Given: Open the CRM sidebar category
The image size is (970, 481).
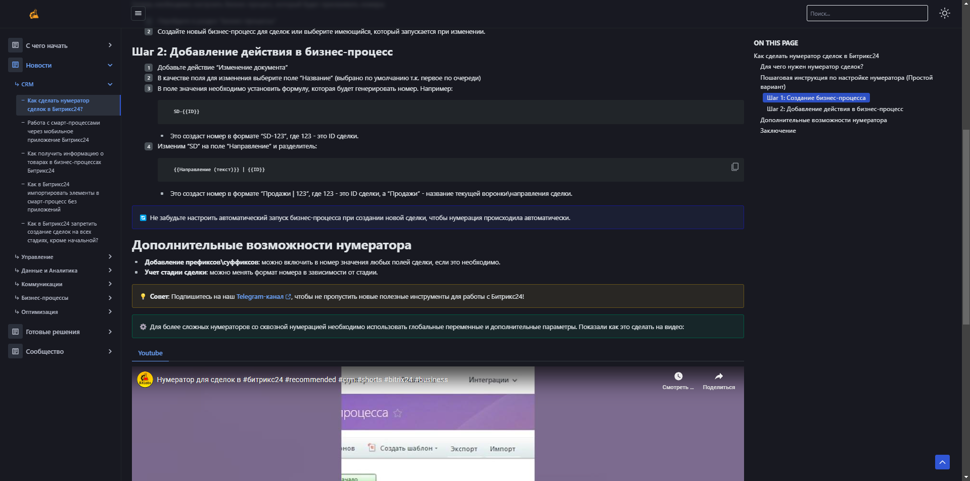Looking at the screenshot, I should pyautogui.click(x=27, y=84).
